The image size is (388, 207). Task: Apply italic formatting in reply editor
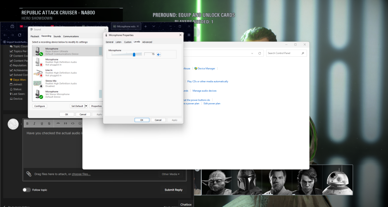[35, 123]
